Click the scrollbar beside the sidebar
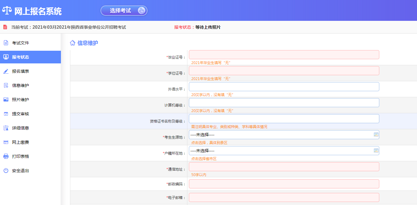This screenshot has width=417, height=205. click(62, 121)
